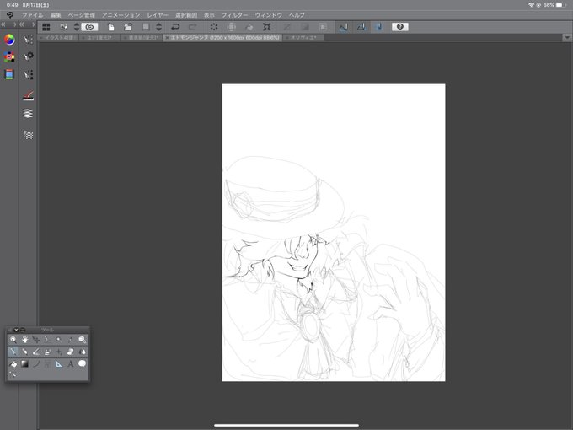
Task: Open the アニメーション menu
Action: (x=121, y=15)
